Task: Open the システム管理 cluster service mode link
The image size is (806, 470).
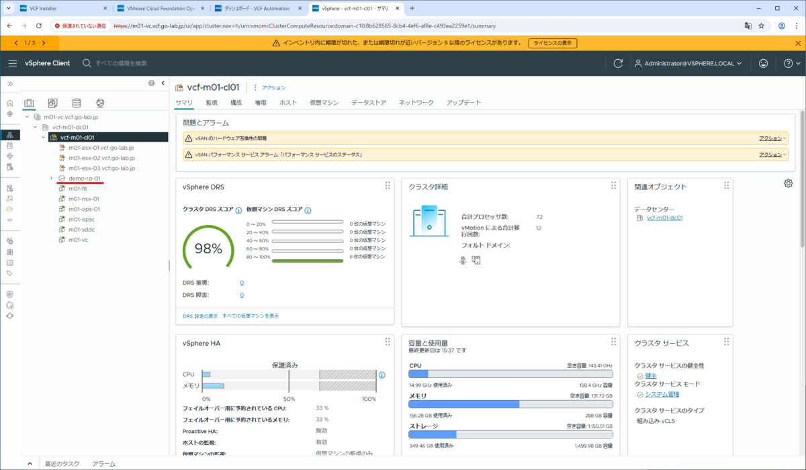Action: click(662, 394)
